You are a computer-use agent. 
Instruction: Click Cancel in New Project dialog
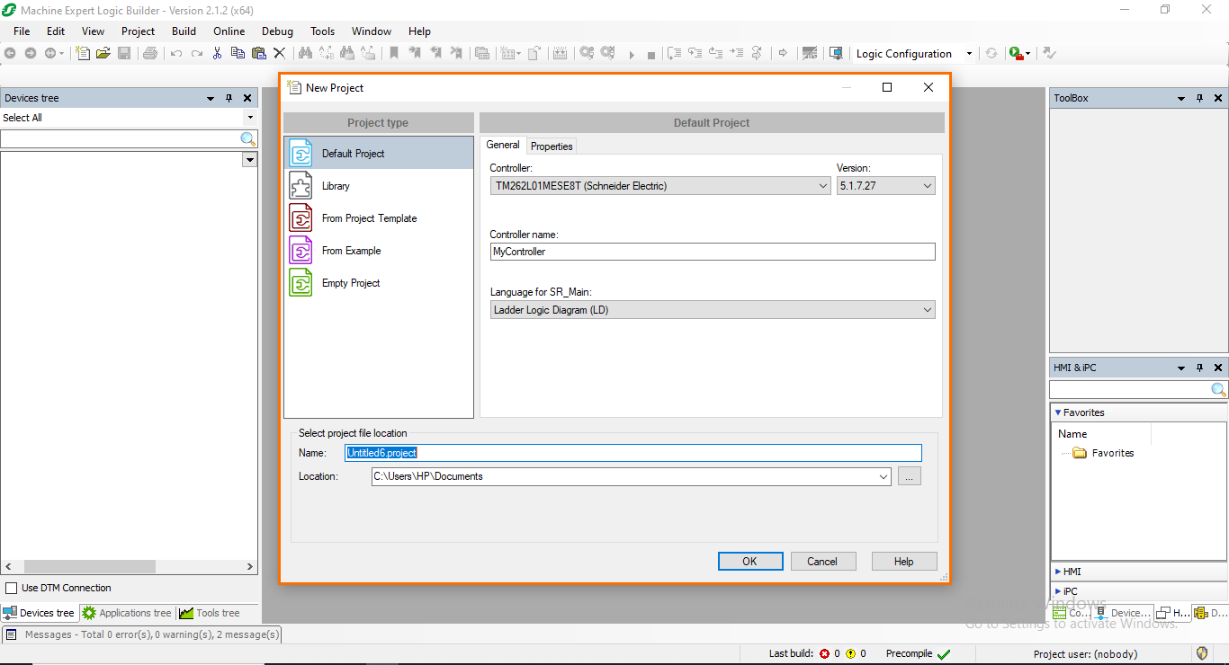point(822,562)
